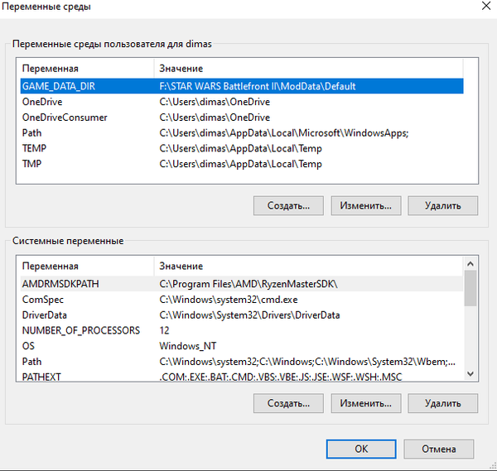
Task: Select the user Path variable
Action: point(242,132)
